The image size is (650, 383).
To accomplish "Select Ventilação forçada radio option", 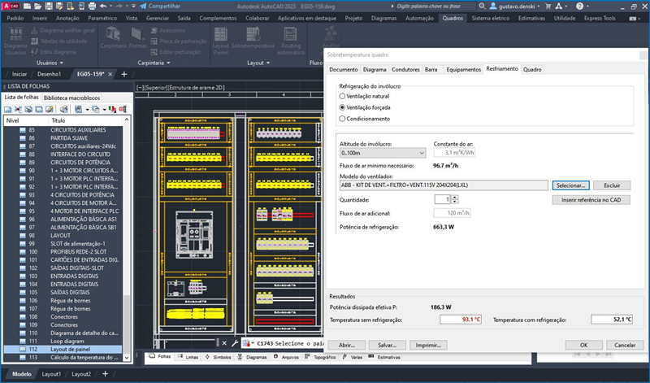I will coord(342,107).
